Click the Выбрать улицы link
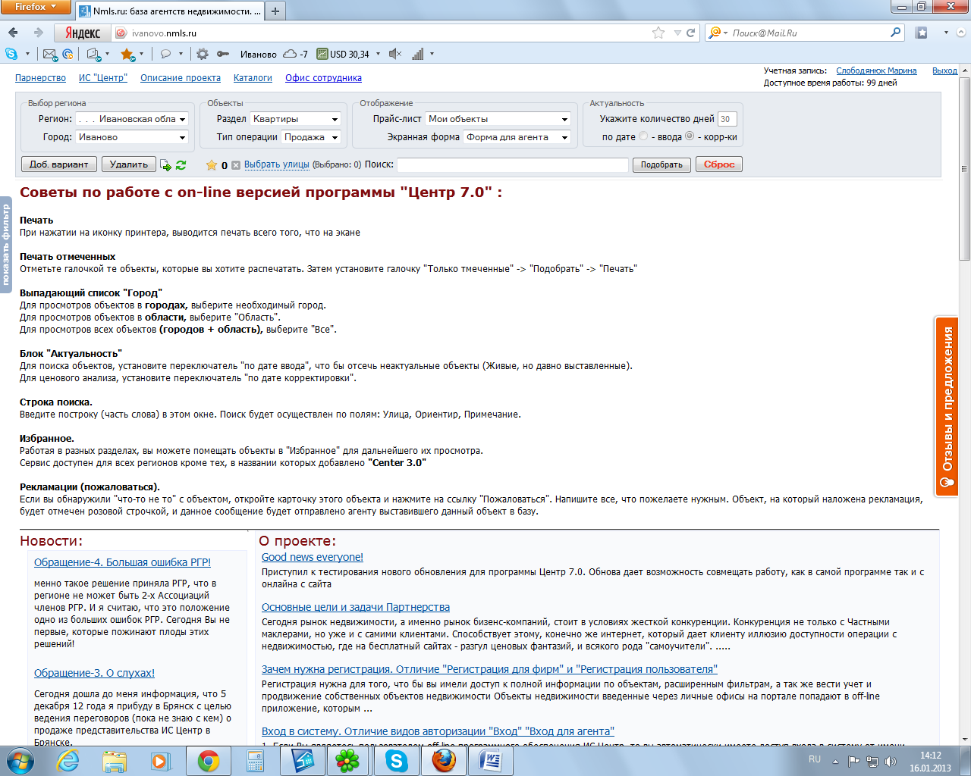Screen dimensions: 971x776 point(277,164)
